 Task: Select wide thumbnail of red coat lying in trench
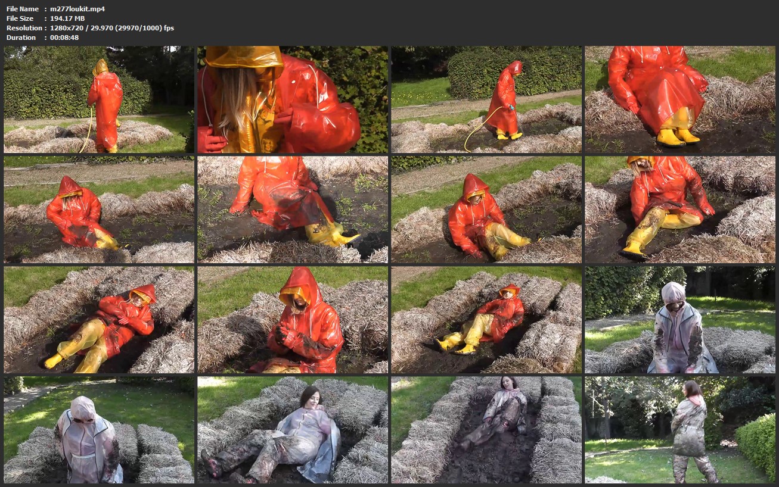(486, 320)
